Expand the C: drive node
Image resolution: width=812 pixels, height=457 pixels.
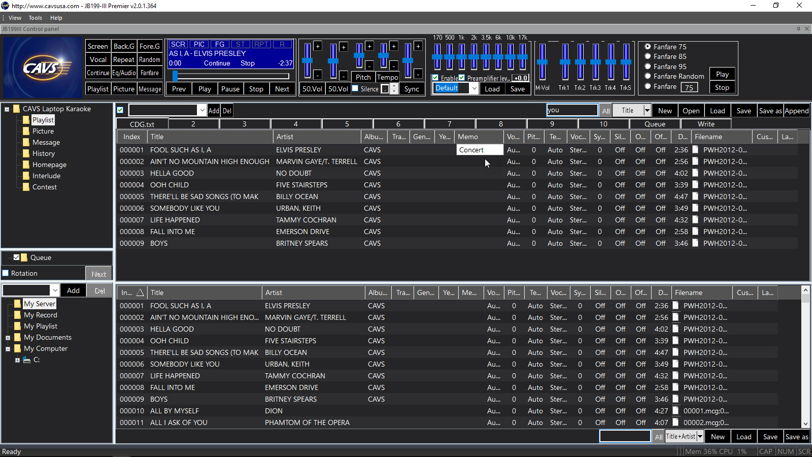click(17, 360)
